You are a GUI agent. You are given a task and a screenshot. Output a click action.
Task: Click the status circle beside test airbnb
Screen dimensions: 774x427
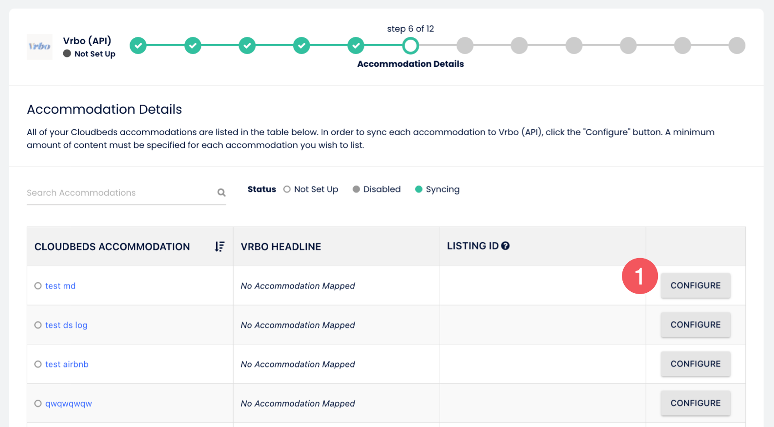[38, 364]
